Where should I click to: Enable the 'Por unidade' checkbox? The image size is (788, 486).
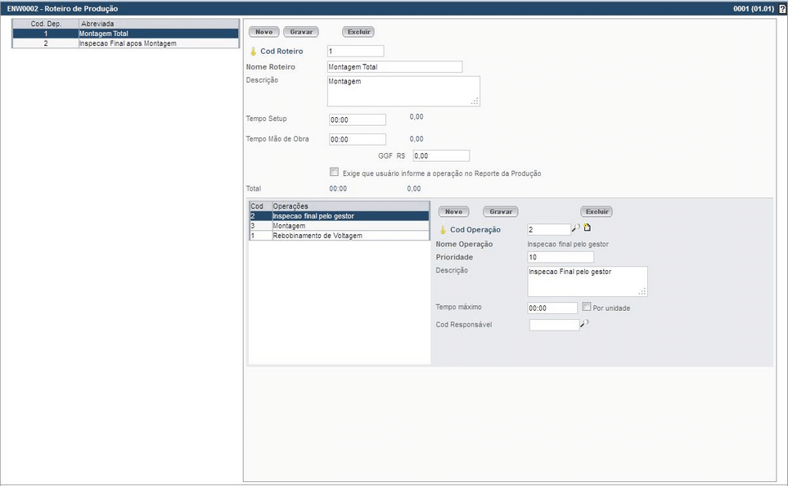[x=587, y=307]
